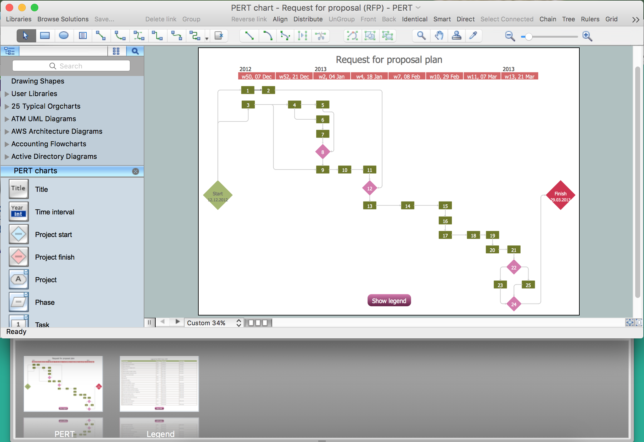Open the Align menu option
Screen dimensions: 644x442
tap(281, 19)
